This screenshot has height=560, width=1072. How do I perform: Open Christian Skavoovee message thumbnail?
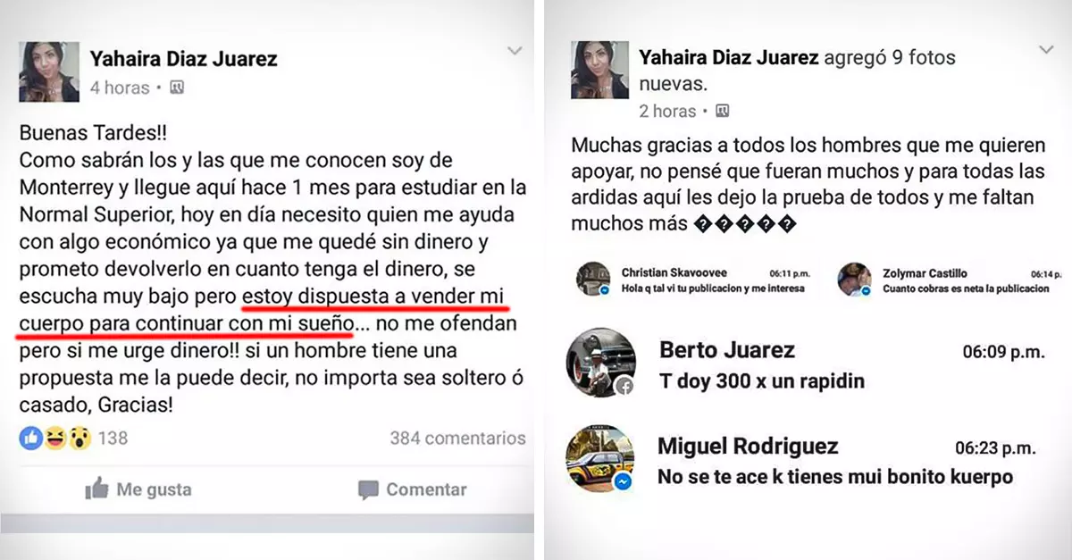(x=593, y=280)
